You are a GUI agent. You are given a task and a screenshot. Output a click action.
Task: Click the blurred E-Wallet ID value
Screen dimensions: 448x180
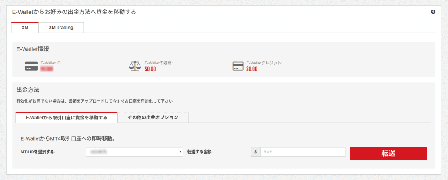click(x=47, y=69)
